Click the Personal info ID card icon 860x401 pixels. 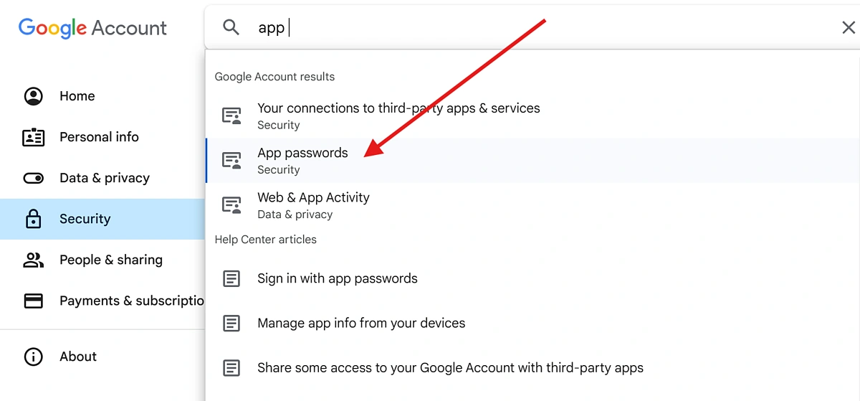pos(34,137)
